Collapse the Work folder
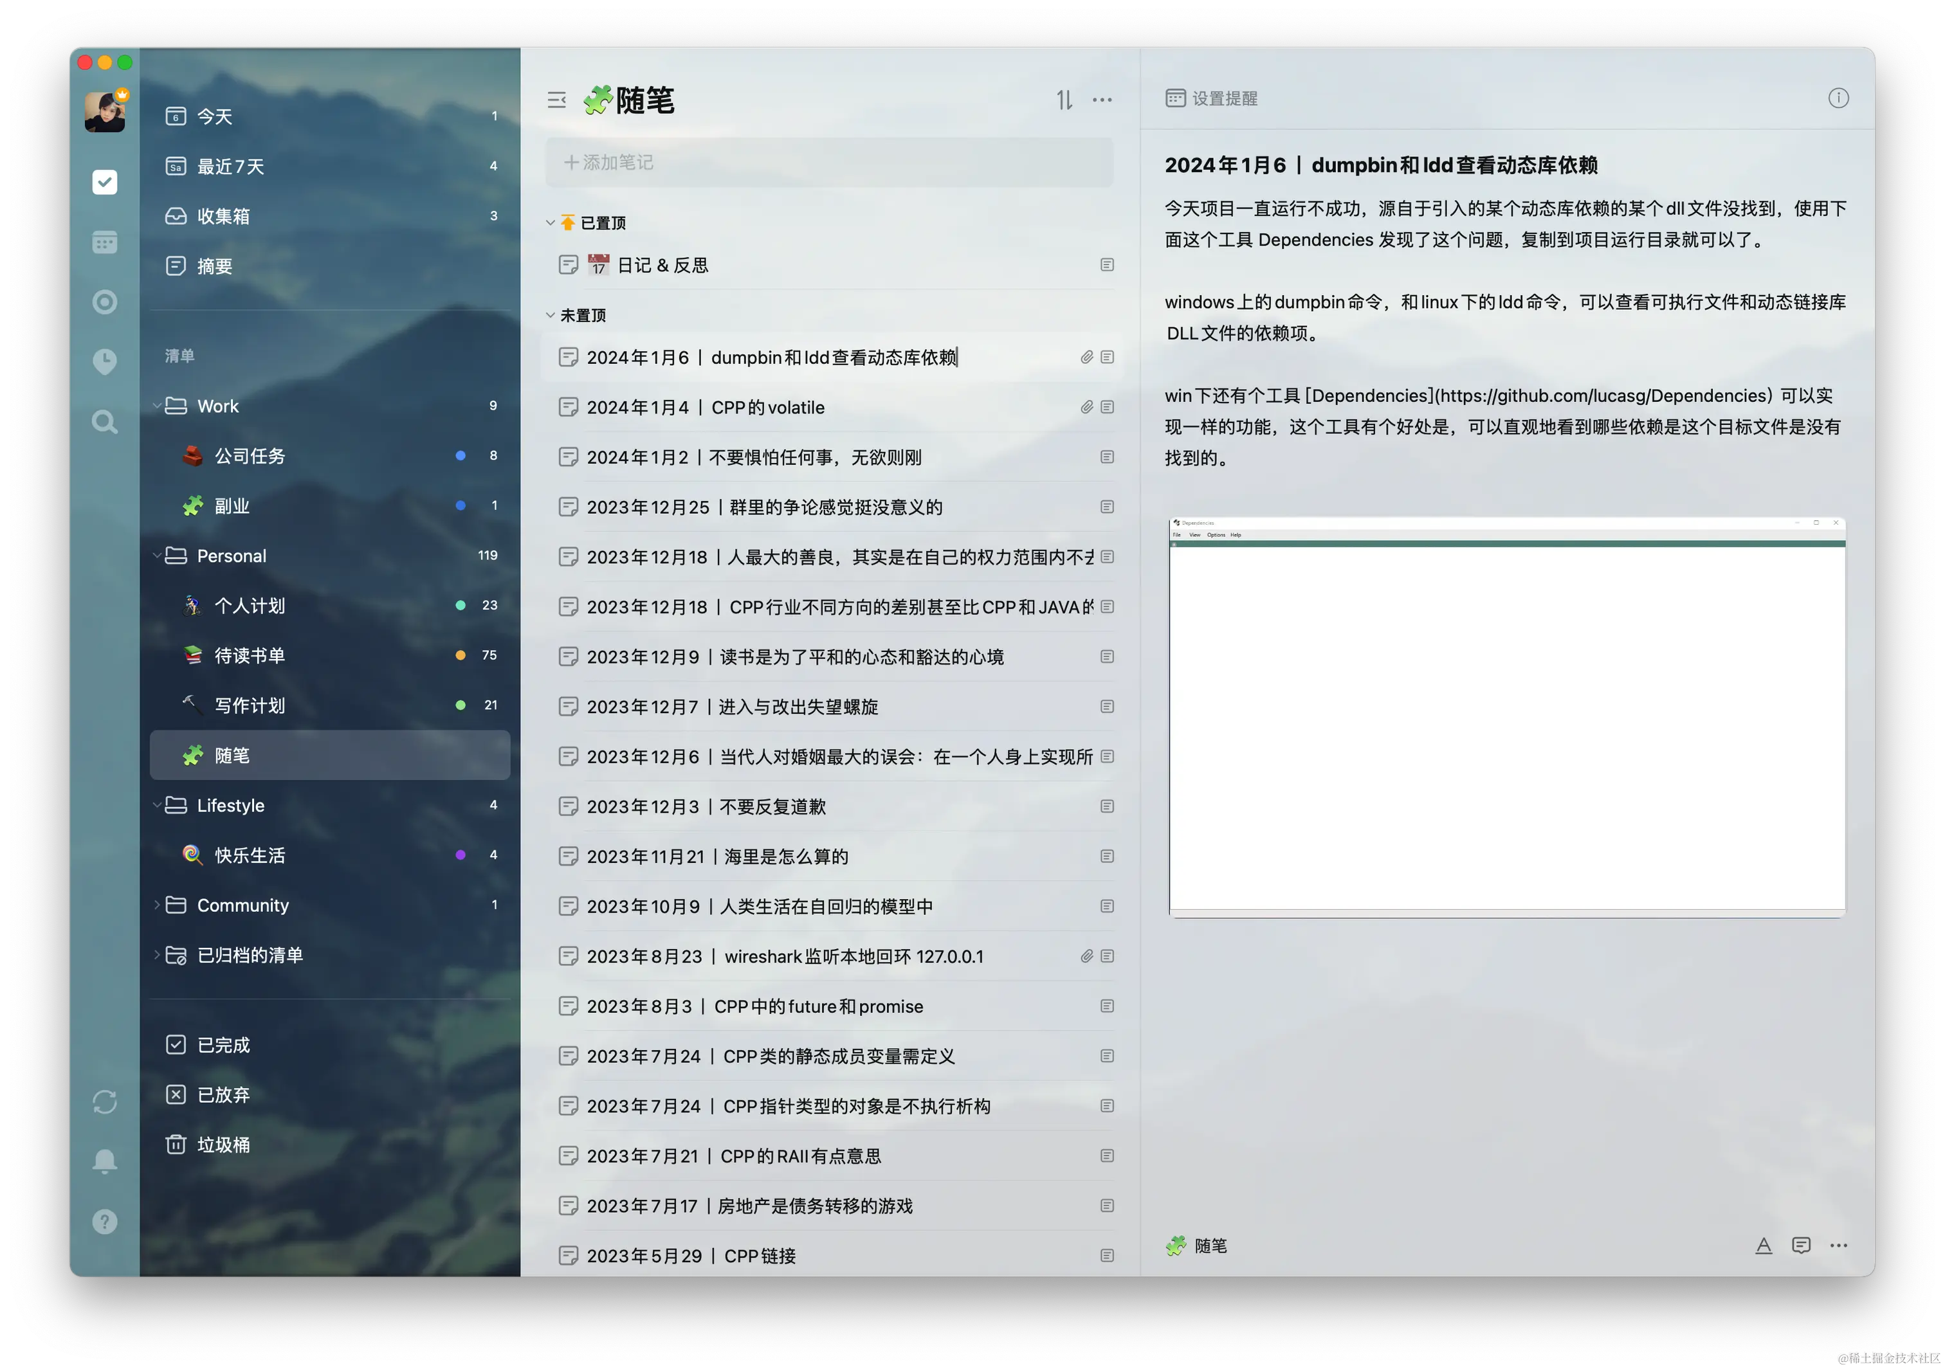The image size is (1945, 1369). point(158,406)
